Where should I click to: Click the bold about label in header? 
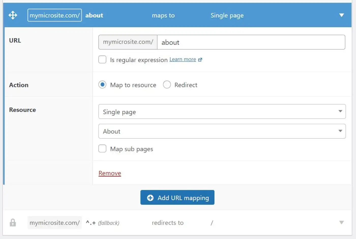(x=94, y=15)
